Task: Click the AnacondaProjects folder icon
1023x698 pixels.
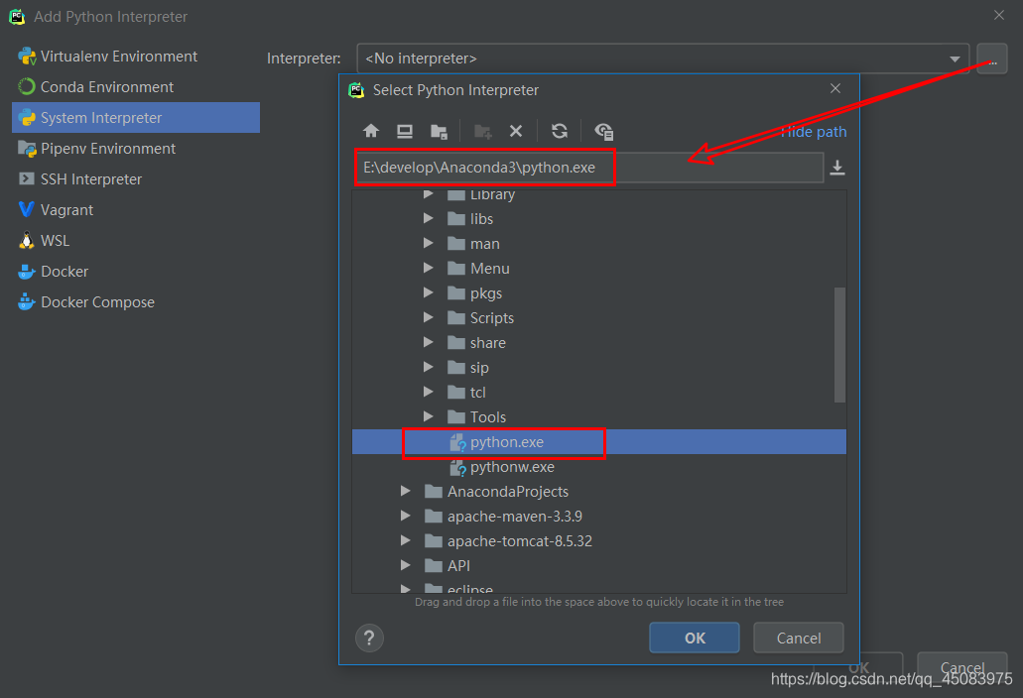Action: pyautogui.click(x=434, y=492)
